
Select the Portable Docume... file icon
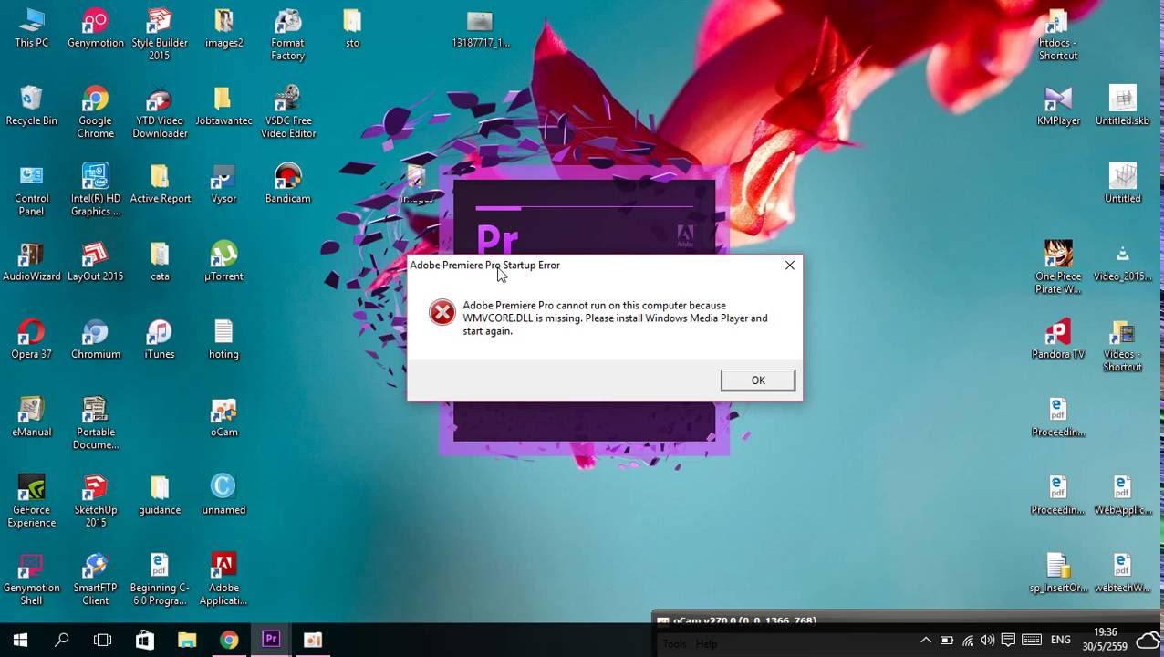coord(96,423)
